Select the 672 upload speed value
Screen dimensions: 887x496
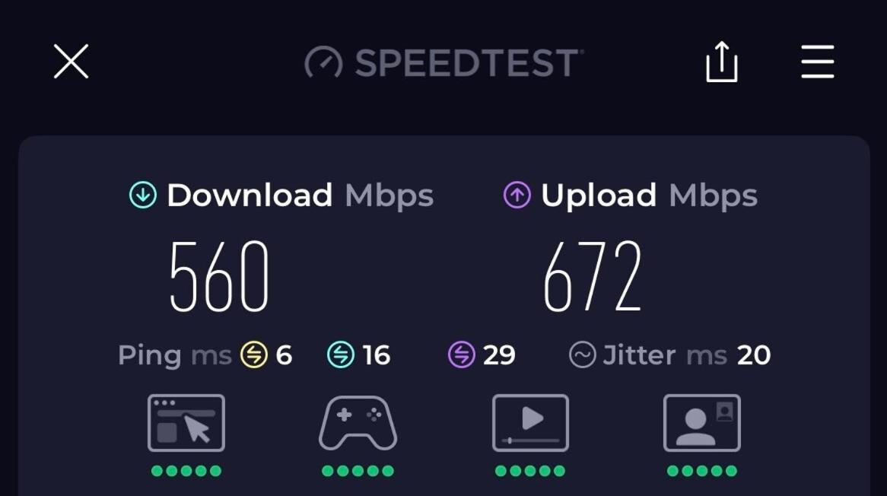click(x=593, y=277)
